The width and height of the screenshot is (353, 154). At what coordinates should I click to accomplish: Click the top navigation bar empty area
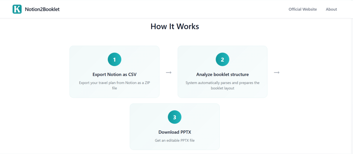(x=176, y=9)
